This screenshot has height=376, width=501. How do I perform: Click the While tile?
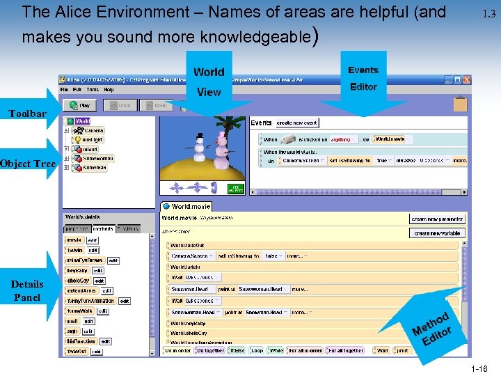tap(276, 350)
